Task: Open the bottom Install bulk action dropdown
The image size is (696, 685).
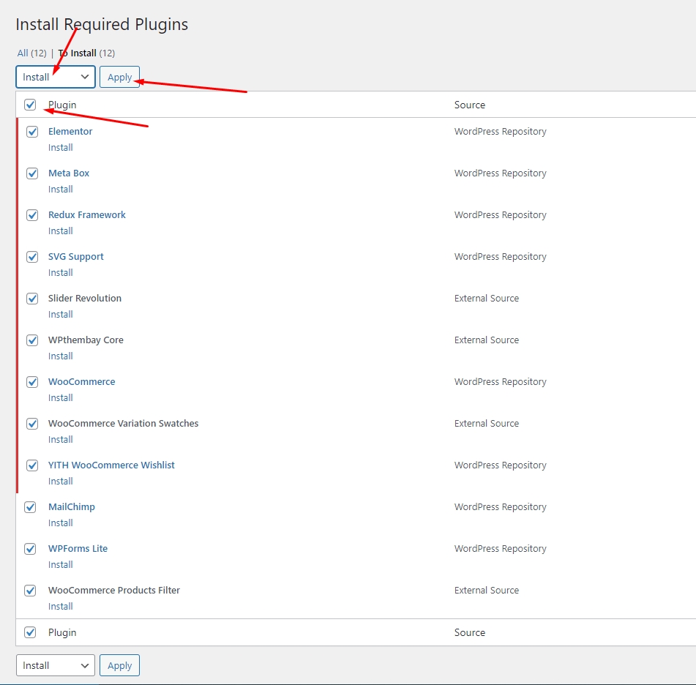Action: (56, 665)
